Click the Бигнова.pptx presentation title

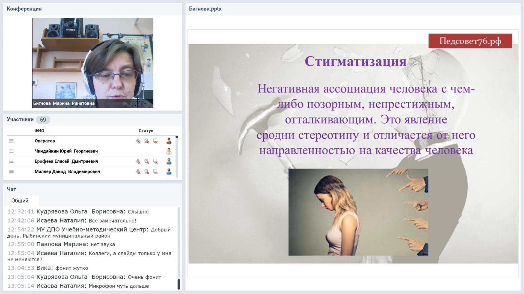pyautogui.click(x=205, y=9)
